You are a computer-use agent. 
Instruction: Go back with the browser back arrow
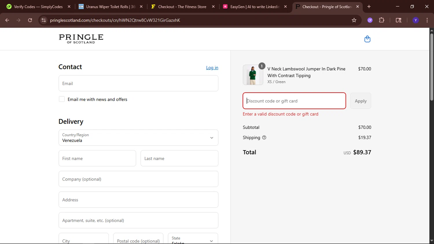(x=7, y=20)
